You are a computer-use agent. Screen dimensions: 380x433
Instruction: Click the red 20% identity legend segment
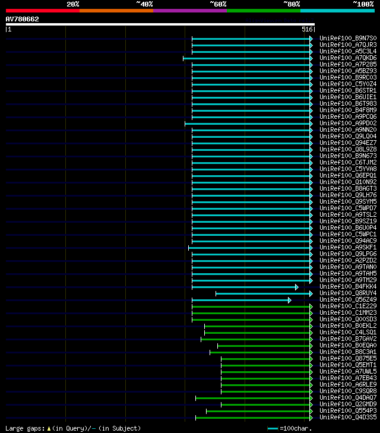pos(43,11)
